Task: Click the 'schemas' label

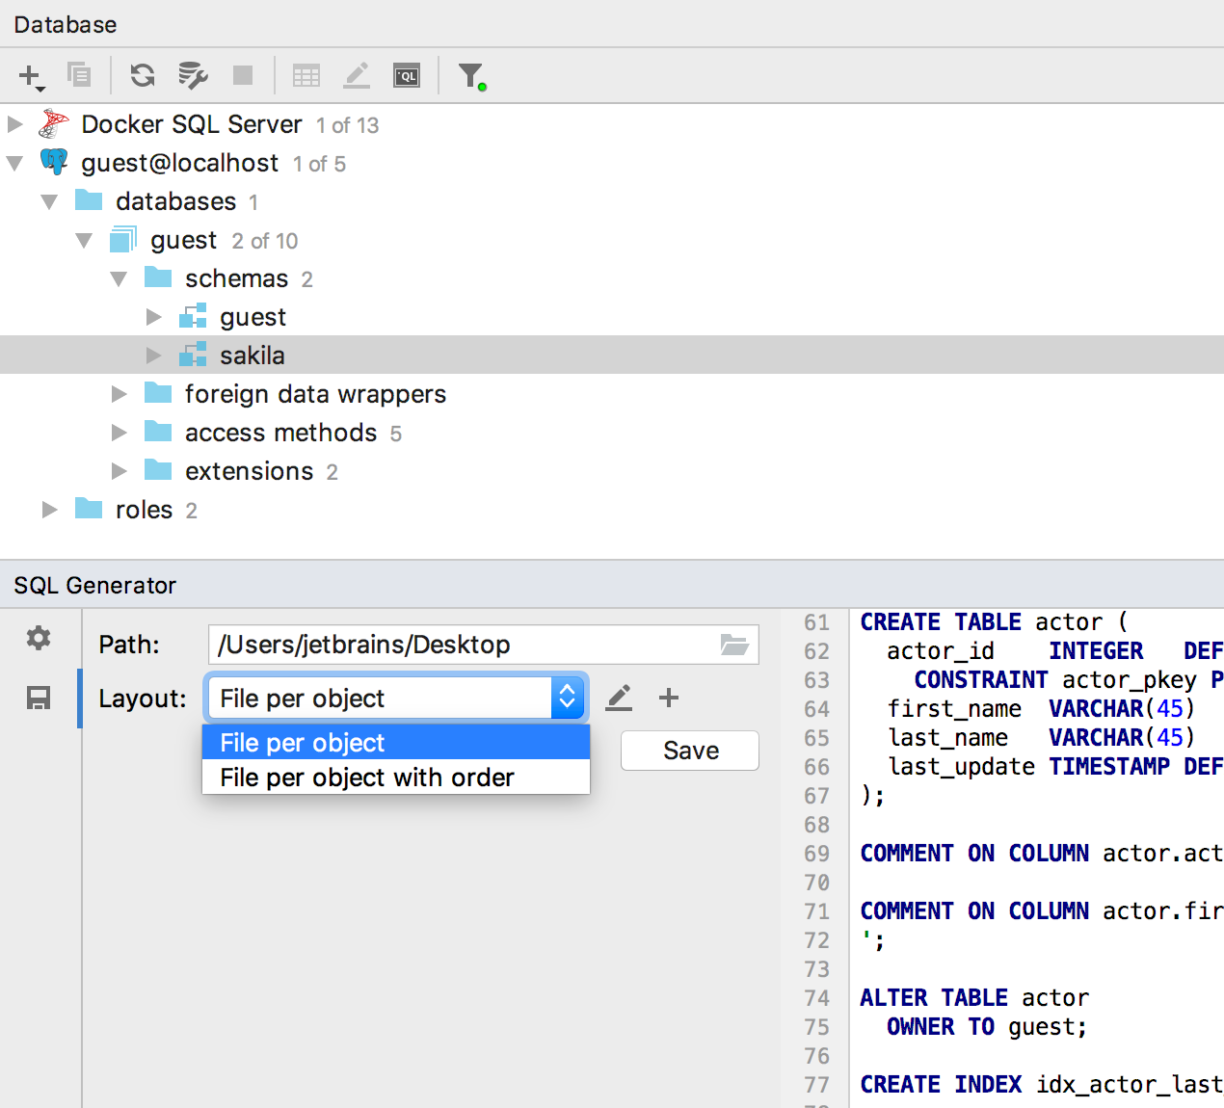Action: (x=236, y=278)
